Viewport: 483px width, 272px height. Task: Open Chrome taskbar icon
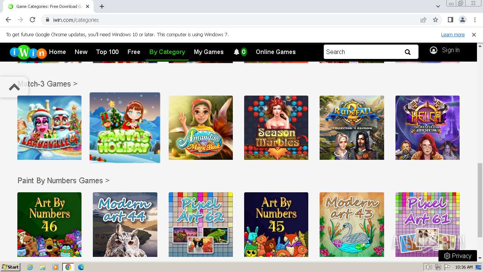(68, 267)
